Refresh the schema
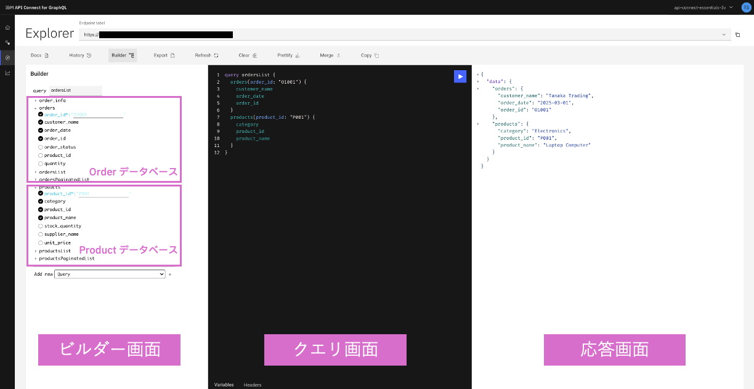 (206, 55)
